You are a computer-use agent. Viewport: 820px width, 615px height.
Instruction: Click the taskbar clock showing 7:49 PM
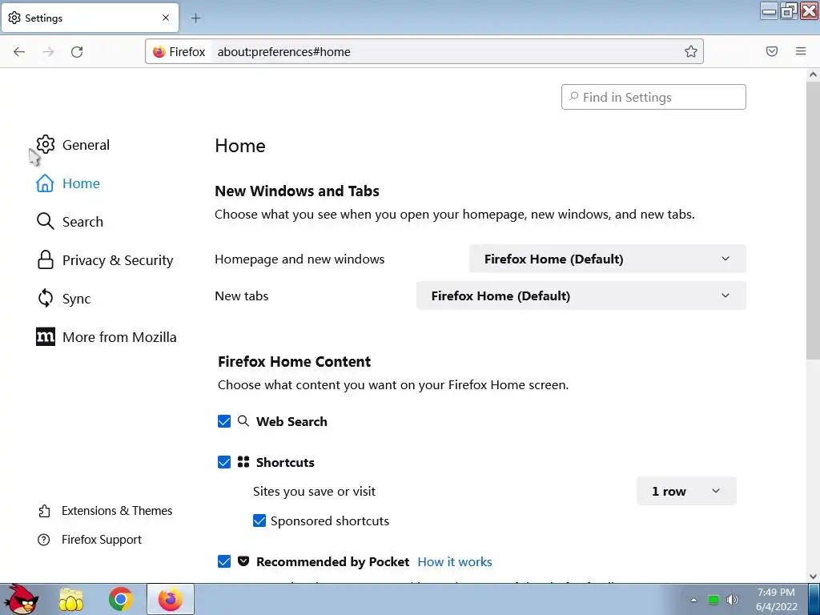pos(777,599)
